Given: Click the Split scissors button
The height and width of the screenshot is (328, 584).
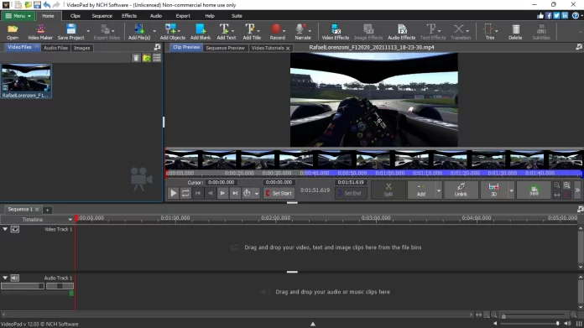Looking at the screenshot, I should (388, 190).
